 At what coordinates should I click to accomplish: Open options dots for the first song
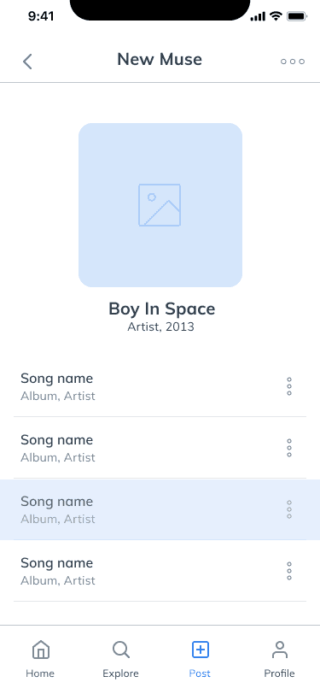(289, 386)
